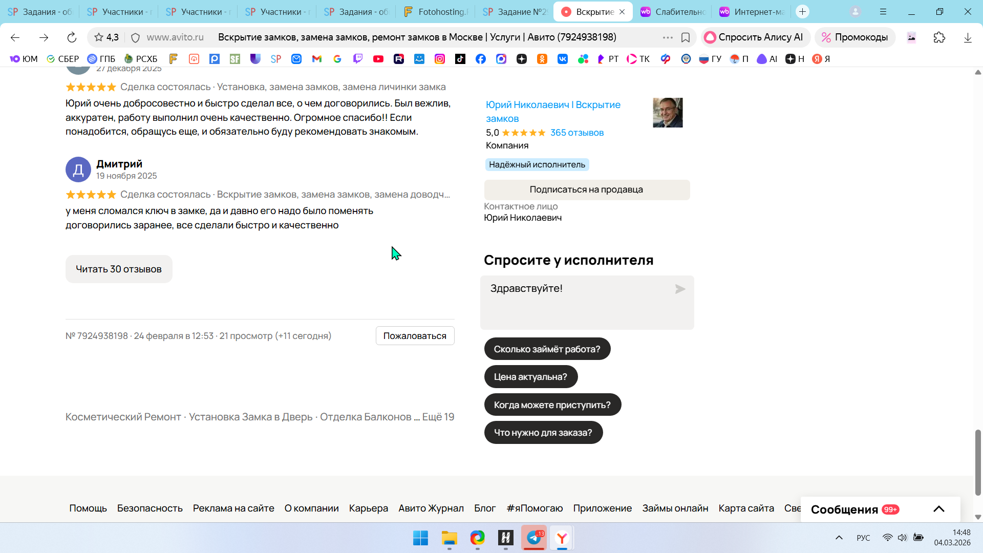
Task: Click the send message arrow icon
Action: pos(680,289)
